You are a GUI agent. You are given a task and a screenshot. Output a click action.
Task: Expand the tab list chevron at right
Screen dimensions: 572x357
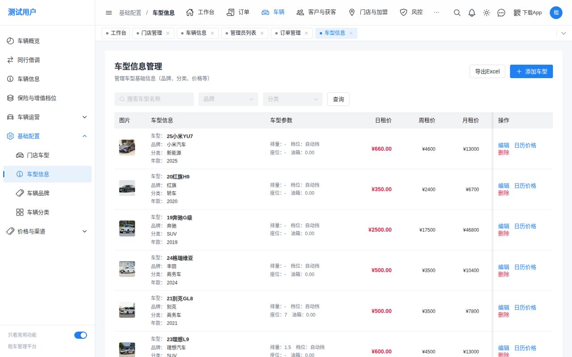[x=563, y=33]
